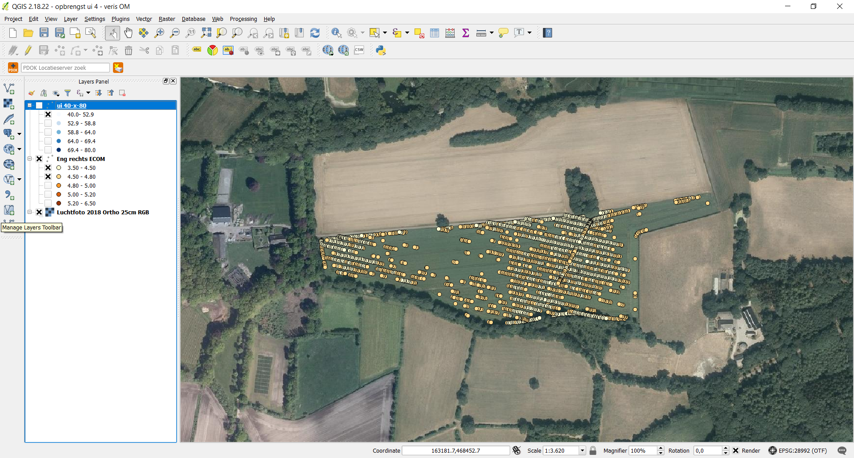Open the Scale dropdown list
This screenshot has width=854, height=458.
(582, 450)
